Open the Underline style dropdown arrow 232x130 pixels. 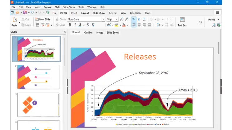click(x=84, y=25)
